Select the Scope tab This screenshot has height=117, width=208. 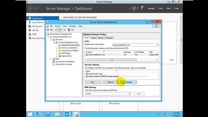(x=87, y=38)
